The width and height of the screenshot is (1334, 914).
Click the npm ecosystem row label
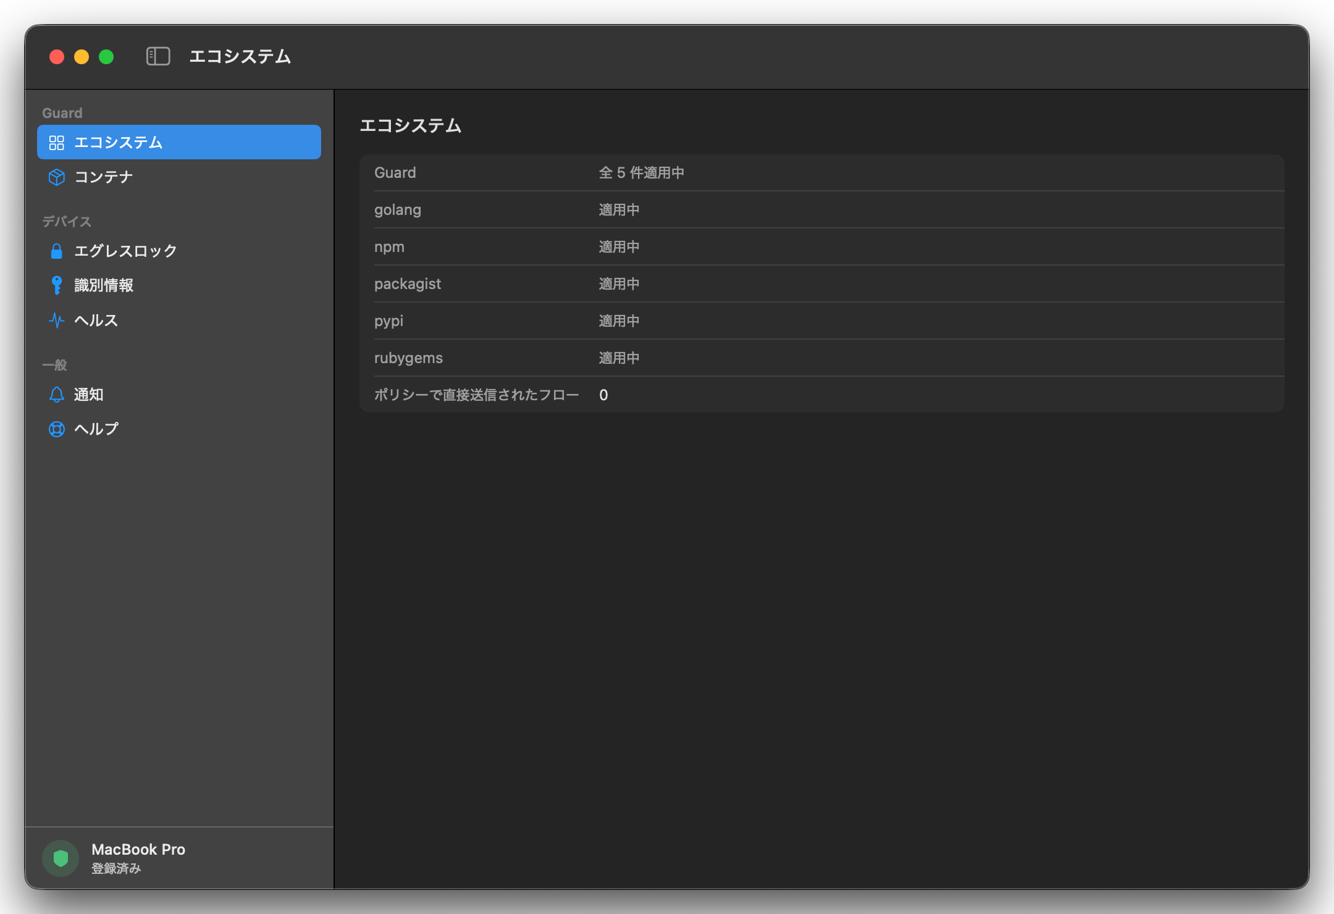[x=389, y=247]
